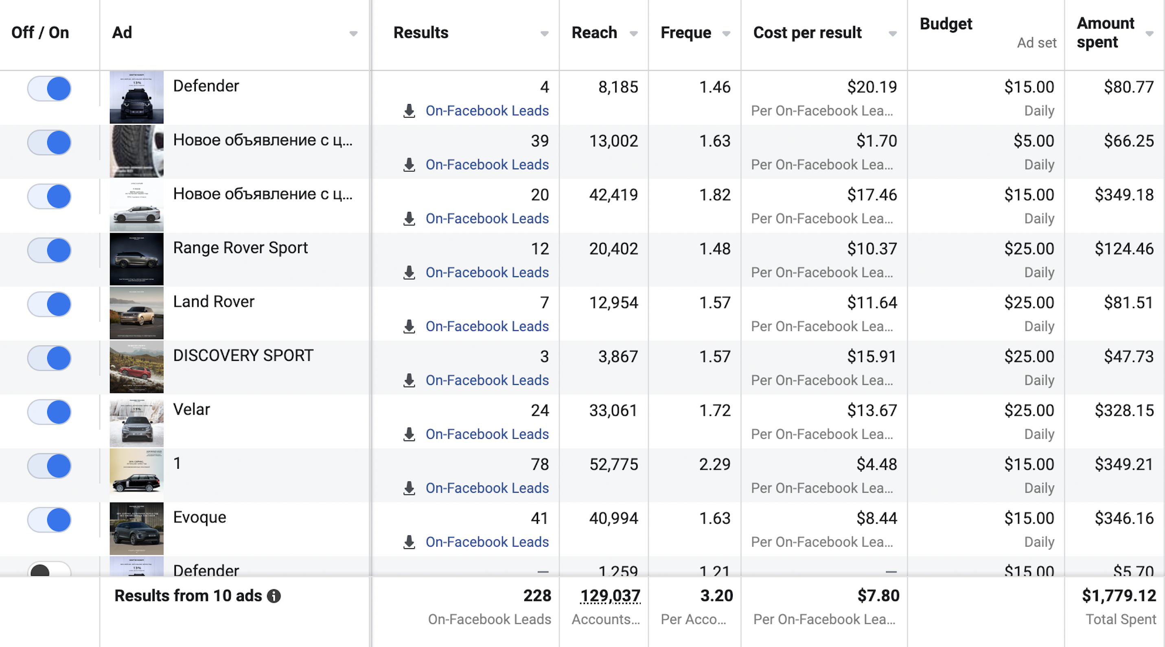
Task: Click the info icon beside Results from 10 ads
Action: click(274, 596)
